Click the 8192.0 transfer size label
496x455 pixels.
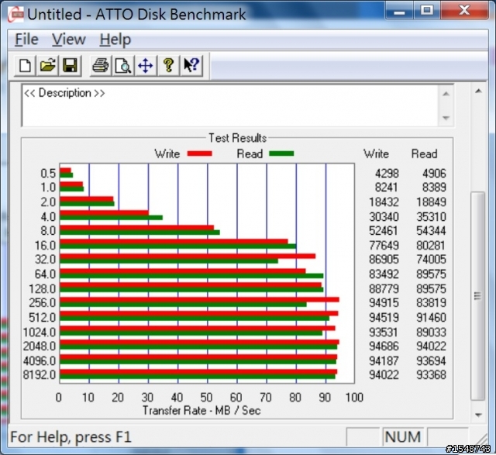40,375
